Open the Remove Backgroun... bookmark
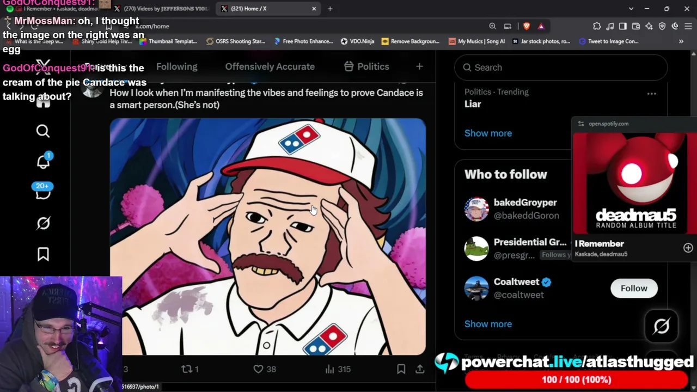The width and height of the screenshot is (697, 392). tap(410, 41)
